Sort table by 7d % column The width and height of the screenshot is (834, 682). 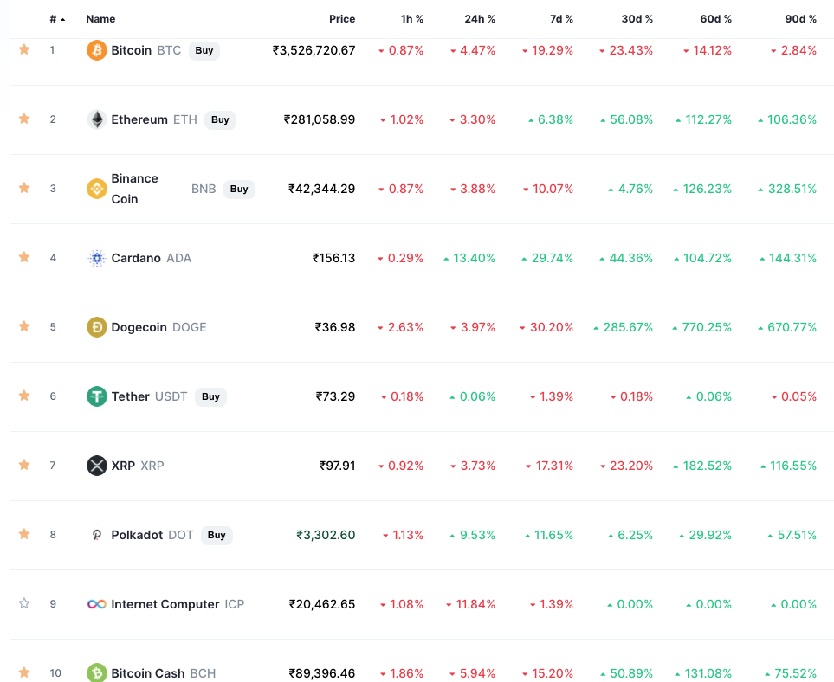coord(560,19)
